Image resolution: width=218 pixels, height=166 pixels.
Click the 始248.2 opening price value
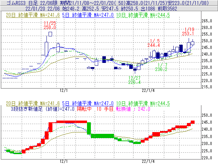[71, 9]
